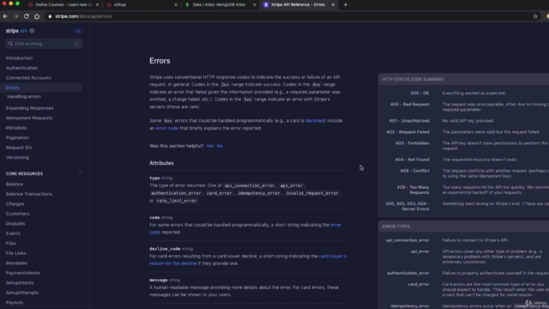Open Handling errors subsection
Screen dimensions: 549x309
pyautogui.click(x=24, y=96)
